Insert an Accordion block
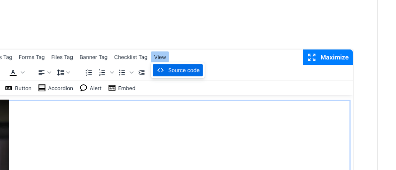The height and width of the screenshot is (170, 396). pyautogui.click(x=56, y=88)
